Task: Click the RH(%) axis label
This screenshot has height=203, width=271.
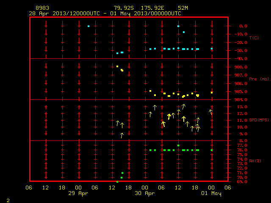Action: 255,161
